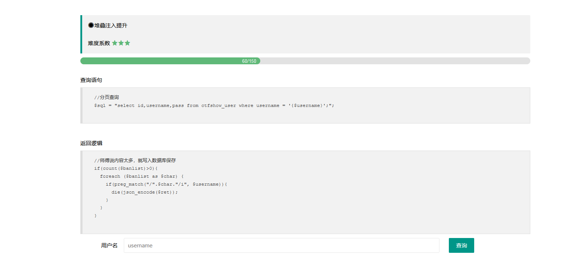The width and height of the screenshot is (573, 264).
Task: Select the 堆叠注入提升 title text
Action: [x=111, y=25]
